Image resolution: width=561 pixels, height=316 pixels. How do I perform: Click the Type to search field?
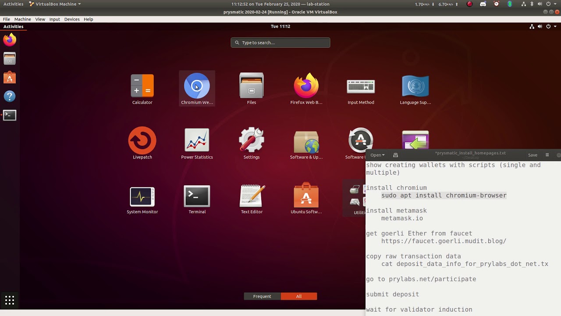(x=280, y=43)
